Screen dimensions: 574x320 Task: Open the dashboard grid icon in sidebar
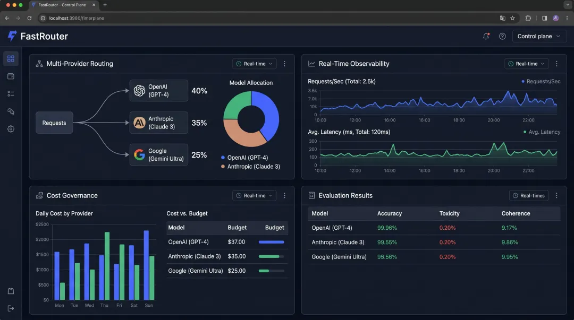tap(11, 58)
